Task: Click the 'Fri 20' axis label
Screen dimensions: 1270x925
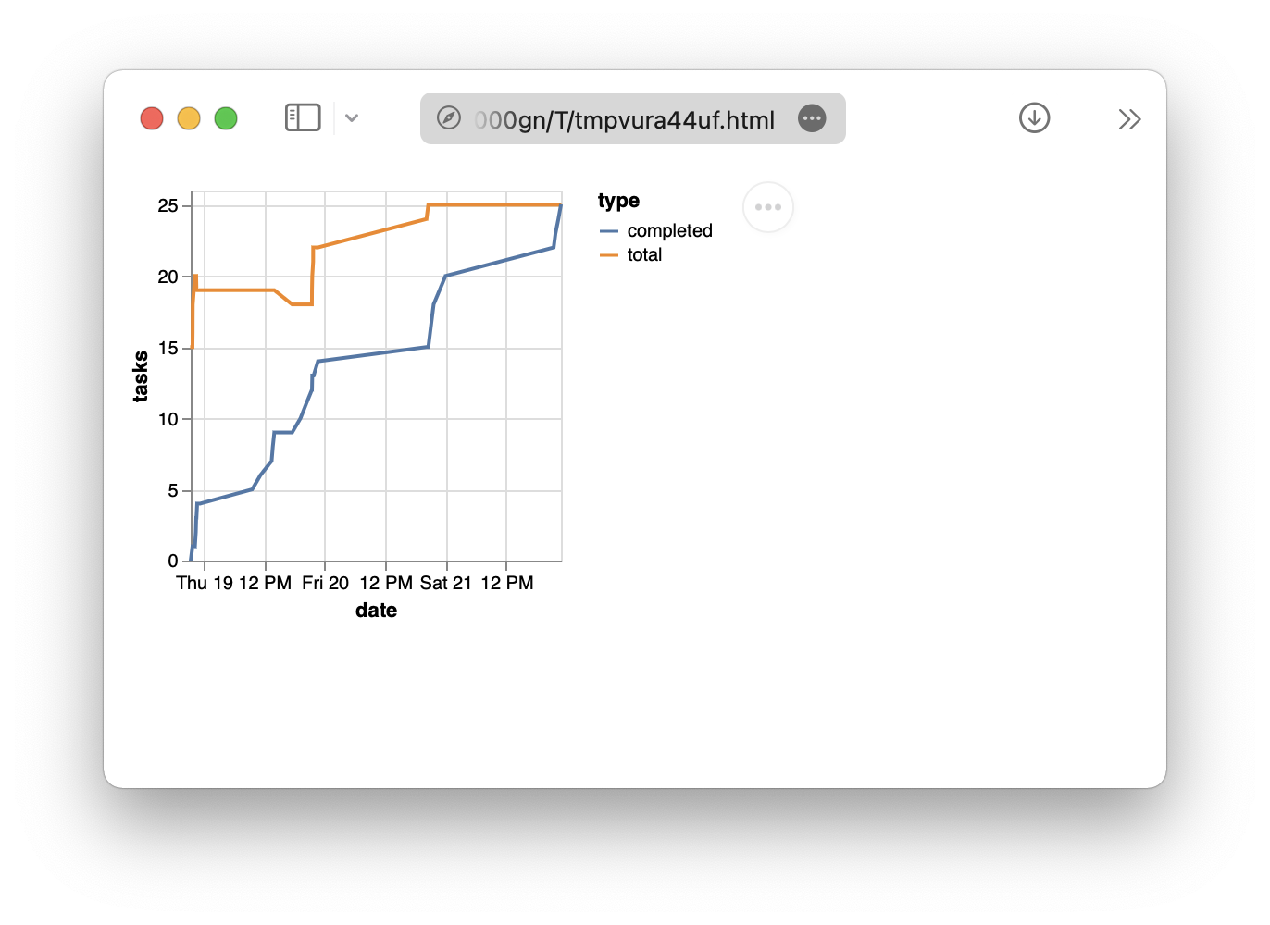Action: tap(325, 583)
